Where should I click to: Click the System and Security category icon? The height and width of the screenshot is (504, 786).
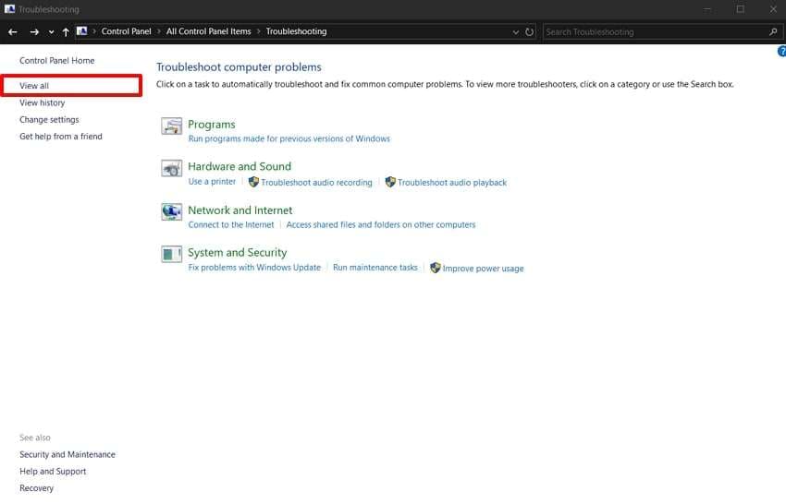point(171,254)
